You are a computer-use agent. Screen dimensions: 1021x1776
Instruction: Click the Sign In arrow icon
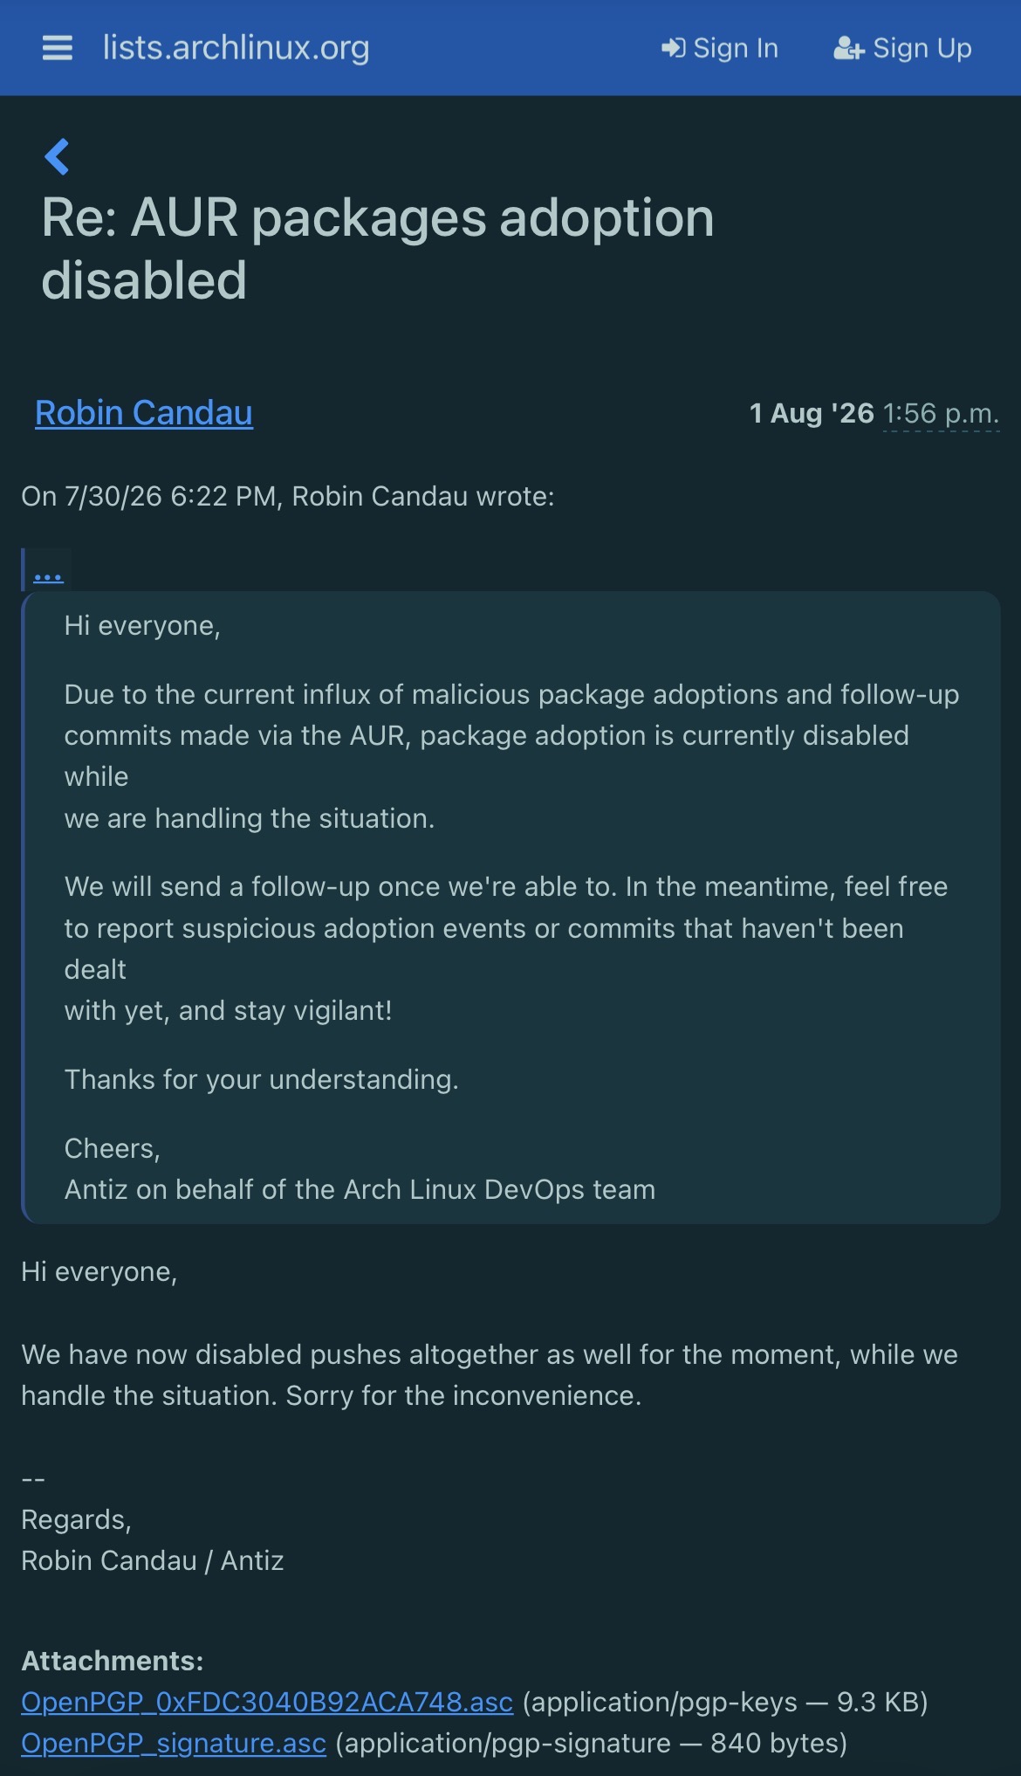[673, 48]
